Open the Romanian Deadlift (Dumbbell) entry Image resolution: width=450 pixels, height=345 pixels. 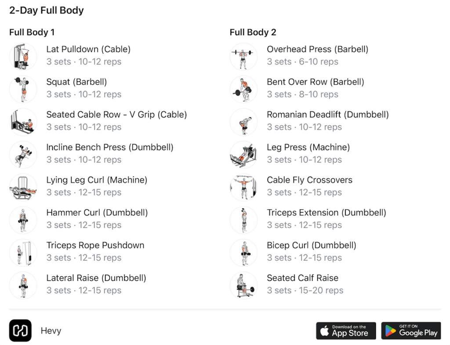click(327, 115)
